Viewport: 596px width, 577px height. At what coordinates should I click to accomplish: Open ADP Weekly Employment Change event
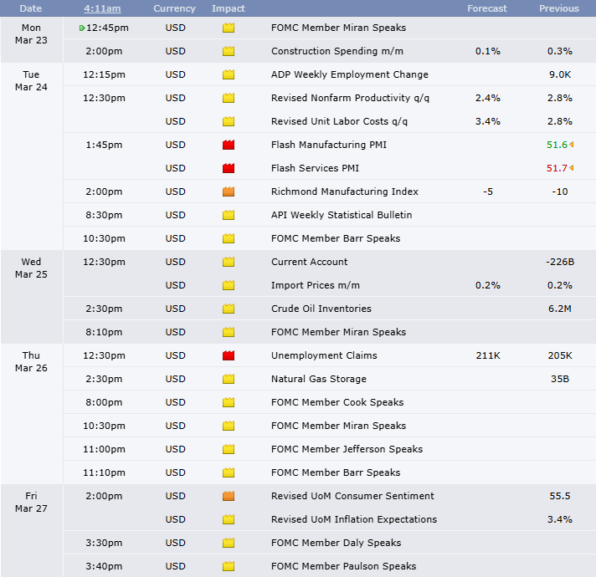pyautogui.click(x=350, y=74)
